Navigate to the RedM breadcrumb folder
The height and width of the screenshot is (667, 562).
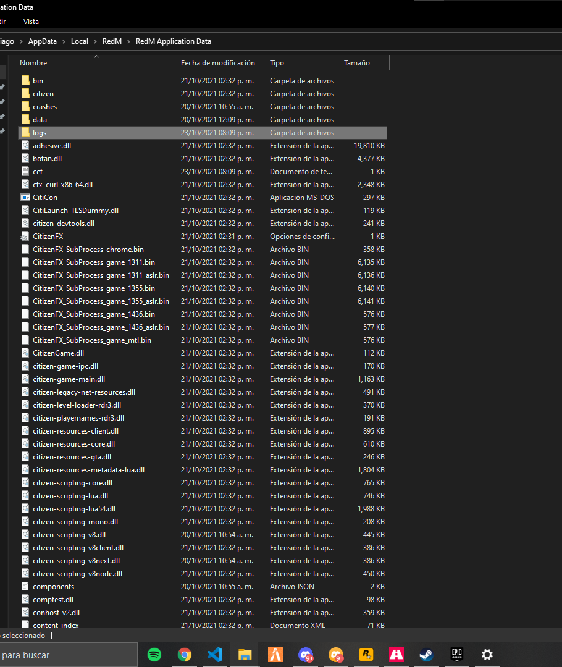click(x=112, y=41)
